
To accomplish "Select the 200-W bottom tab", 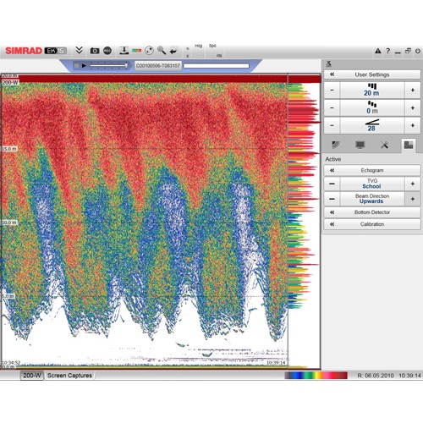I will click(32, 376).
